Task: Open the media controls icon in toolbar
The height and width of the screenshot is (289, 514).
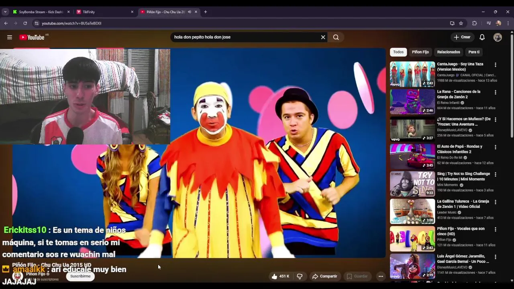Action: point(489,23)
